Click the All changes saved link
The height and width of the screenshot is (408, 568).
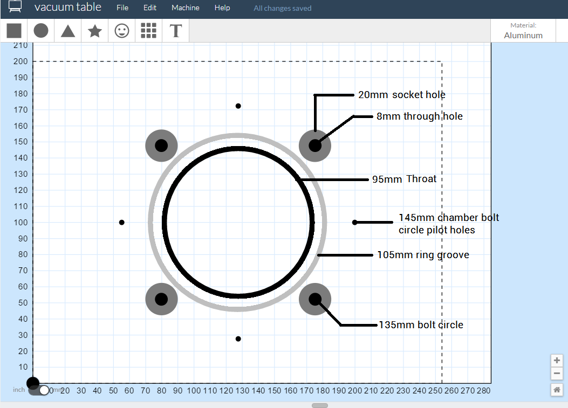point(283,8)
